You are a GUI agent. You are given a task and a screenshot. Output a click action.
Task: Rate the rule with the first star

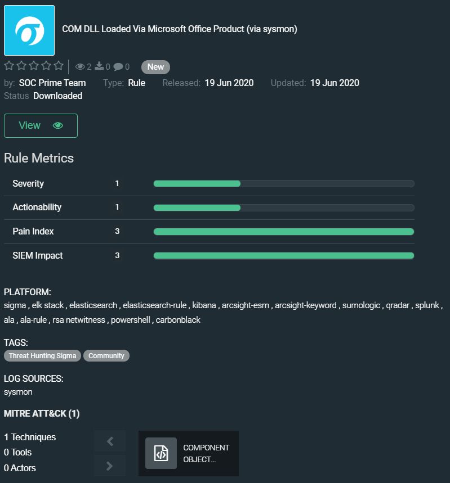click(9, 66)
